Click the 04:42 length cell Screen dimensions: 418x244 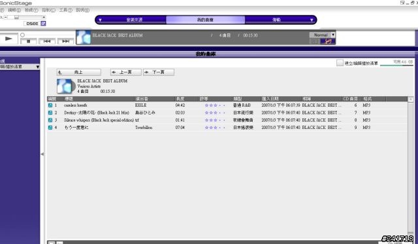click(x=180, y=105)
